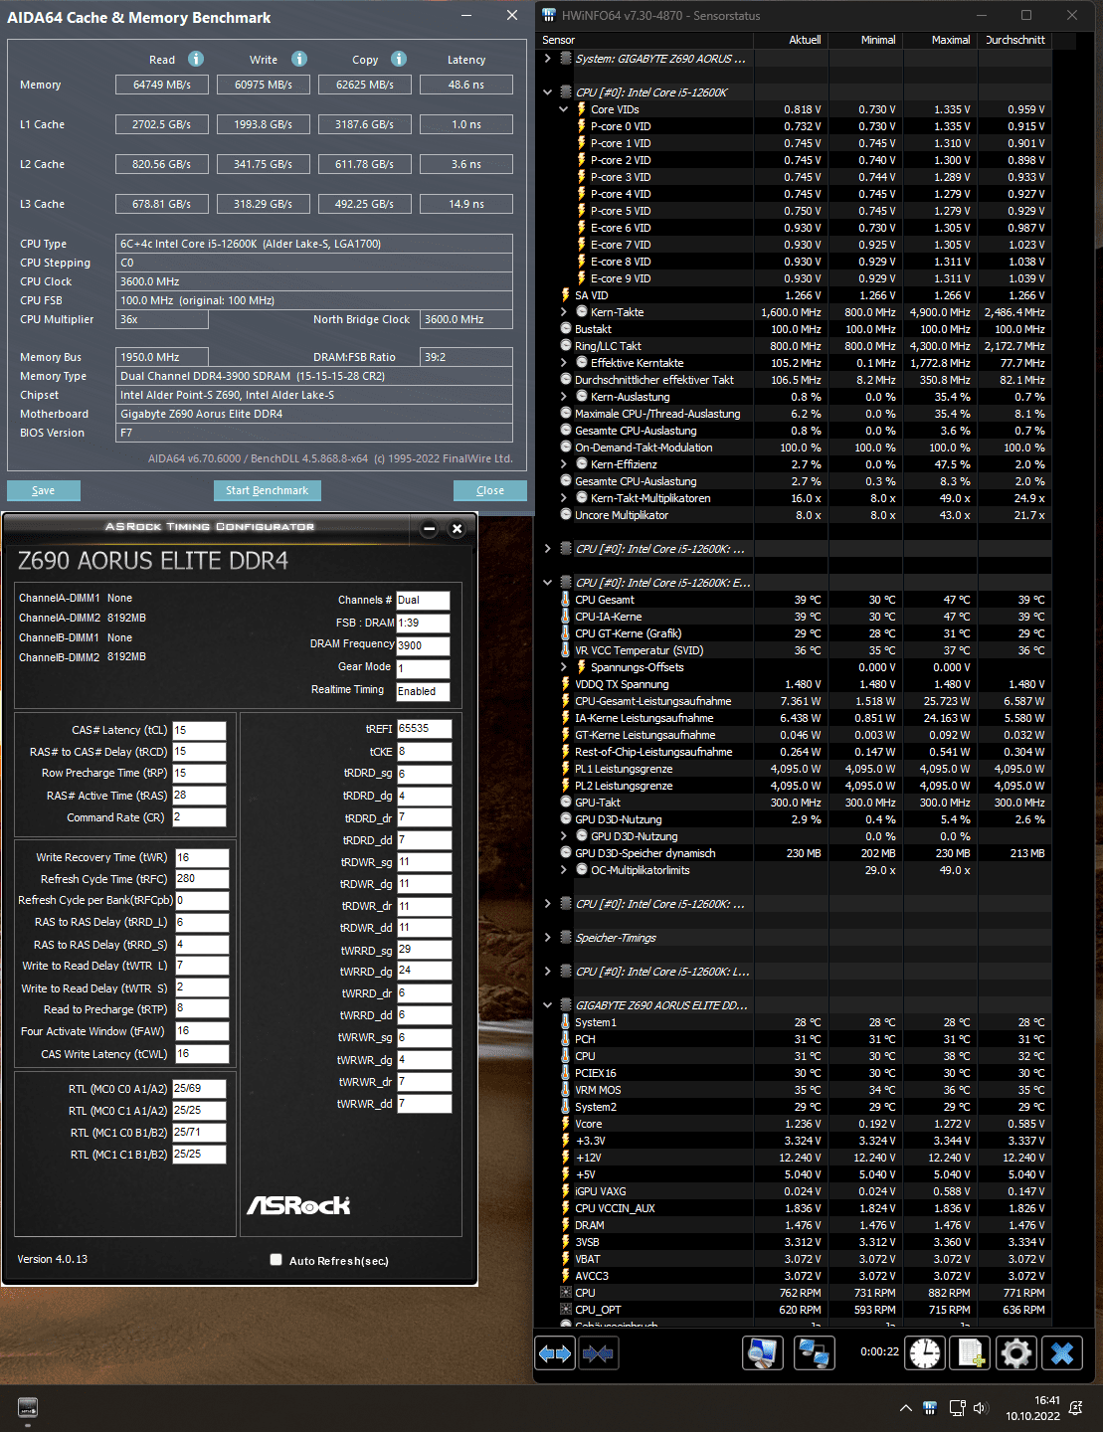Expand the Kern-Takte row
This screenshot has width=1103, height=1432.
click(x=564, y=312)
